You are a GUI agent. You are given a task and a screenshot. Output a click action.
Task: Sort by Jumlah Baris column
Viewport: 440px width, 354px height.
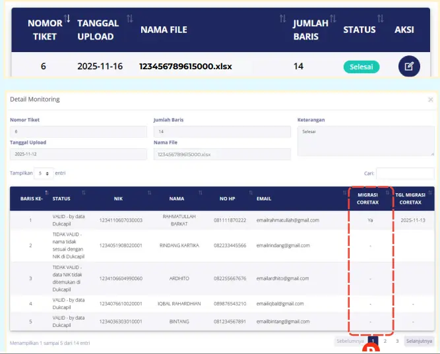click(x=333, y=19)
